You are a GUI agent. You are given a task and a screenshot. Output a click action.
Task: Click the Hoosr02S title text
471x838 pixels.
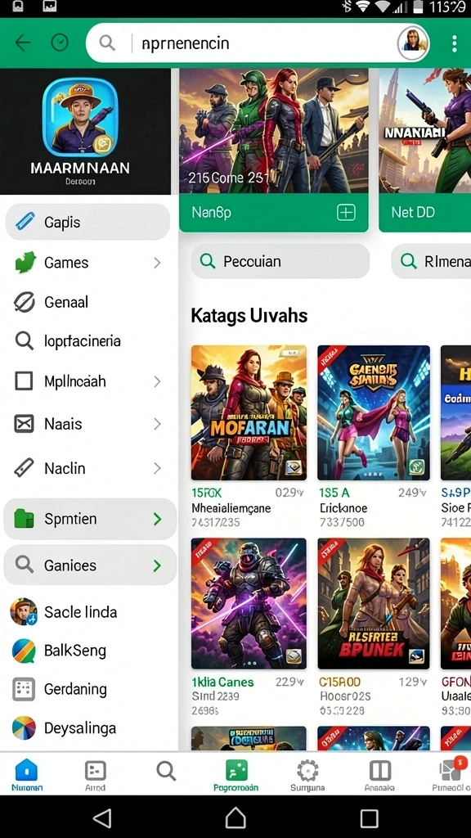pos(344,696)
